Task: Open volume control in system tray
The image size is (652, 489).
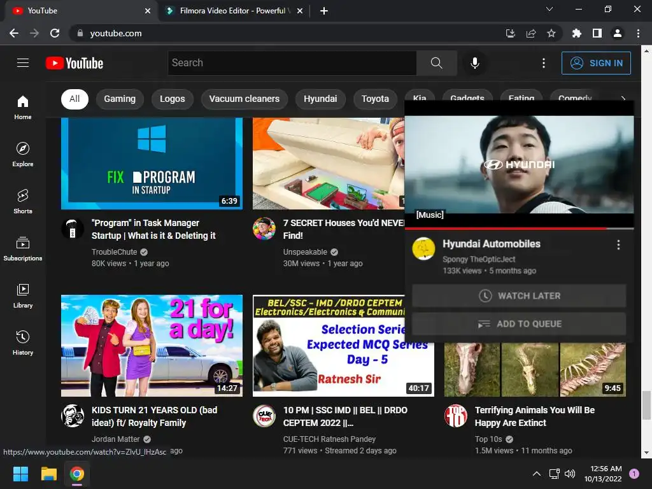Action: coord(570,474)
